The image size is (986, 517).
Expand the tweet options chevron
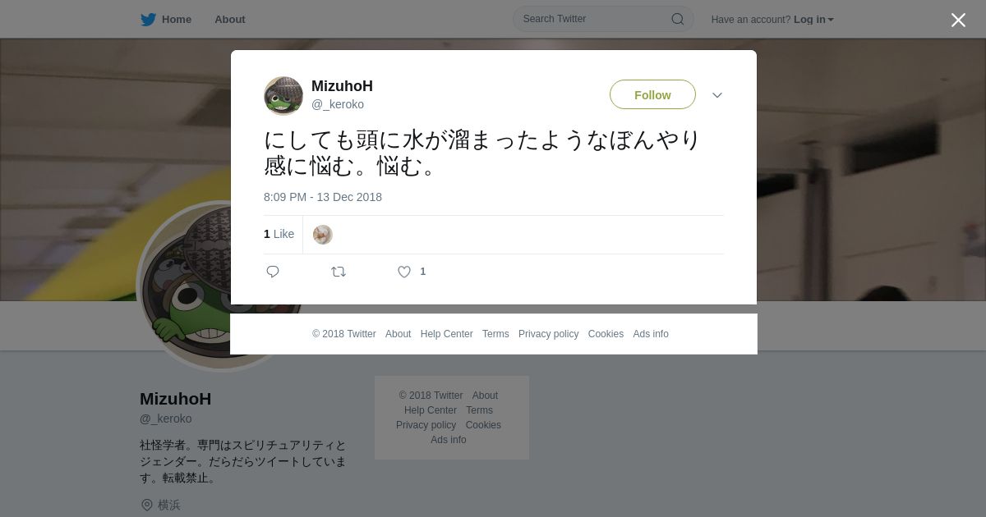717,95
